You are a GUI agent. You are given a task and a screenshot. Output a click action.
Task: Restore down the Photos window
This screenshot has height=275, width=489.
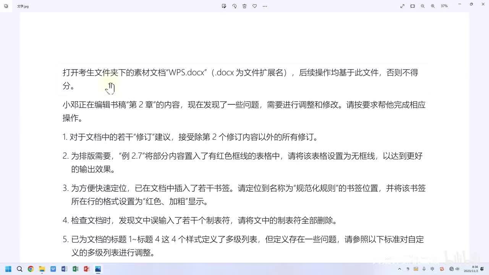point(471,4)
